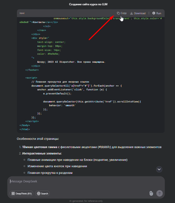The width and height of the screenshot is (175, 203).
Task: Click the </nav> closing tag line
Action: [x=42, y=30]
